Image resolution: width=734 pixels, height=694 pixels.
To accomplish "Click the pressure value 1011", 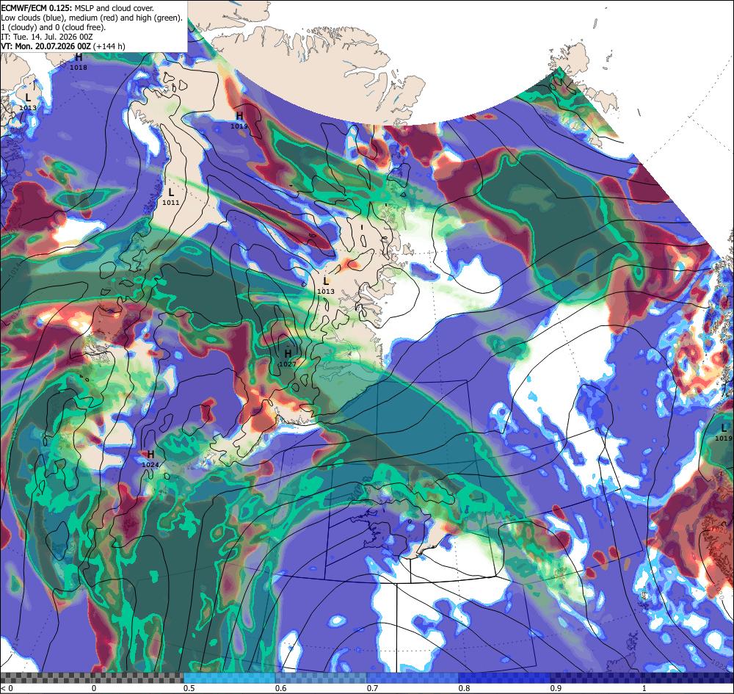I will [x=171, y=203].
